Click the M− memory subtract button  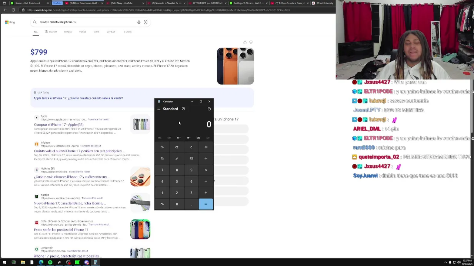tap(188, 138)
